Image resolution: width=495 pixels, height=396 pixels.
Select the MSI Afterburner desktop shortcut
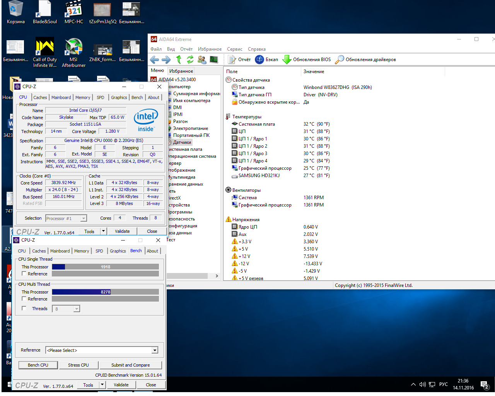coord(73,53)
